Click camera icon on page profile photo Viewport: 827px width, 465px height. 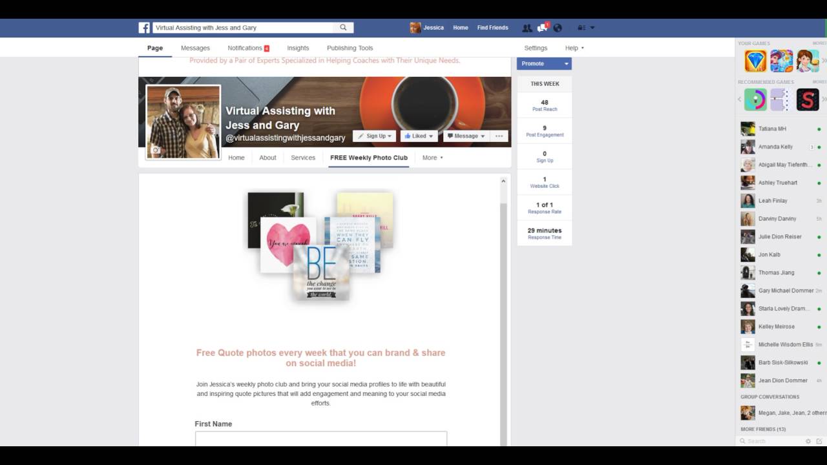pyautogui.click(x=155, y=150)
